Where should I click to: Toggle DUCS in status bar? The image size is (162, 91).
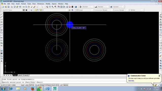[x=54, y=85]
